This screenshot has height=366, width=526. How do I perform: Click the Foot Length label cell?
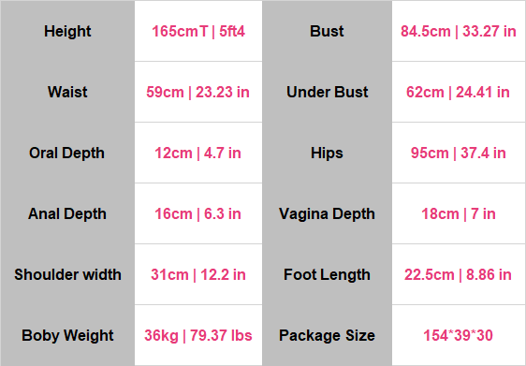tap(327, 275)
